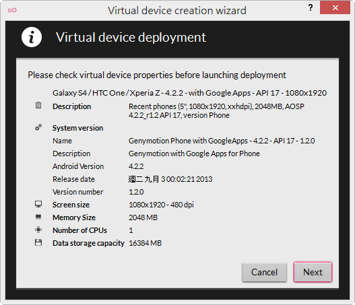The height and width of the screenshot is (305, 355).
Task: Click the '2048 MB' memory size value
Action: tap(143, 217)
